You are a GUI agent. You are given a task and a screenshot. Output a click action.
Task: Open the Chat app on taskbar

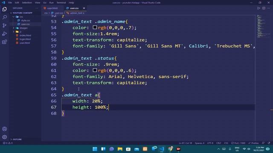tap(112, 149)
